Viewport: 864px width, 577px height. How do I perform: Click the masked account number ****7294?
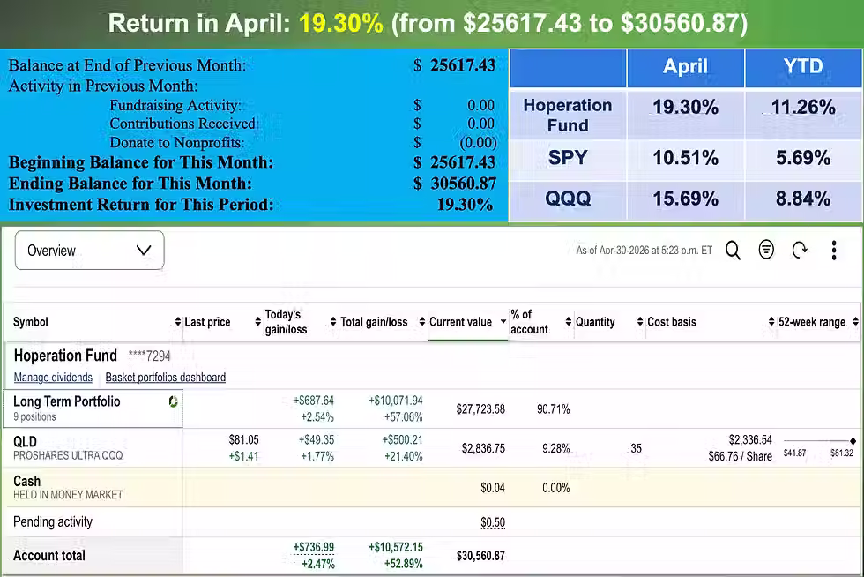pos(149,356)
